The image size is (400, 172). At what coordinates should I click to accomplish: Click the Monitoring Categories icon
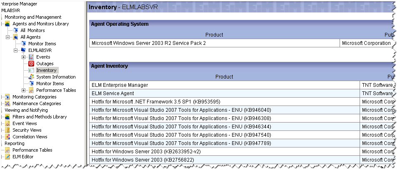pyautogui.click(x=7, y=97)
